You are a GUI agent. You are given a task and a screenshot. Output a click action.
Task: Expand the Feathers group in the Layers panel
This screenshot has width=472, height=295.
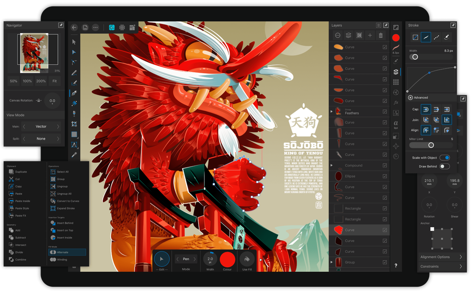pos(331,111)
